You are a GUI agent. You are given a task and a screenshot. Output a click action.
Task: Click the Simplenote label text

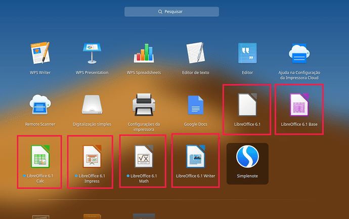(x=247, y=176)
